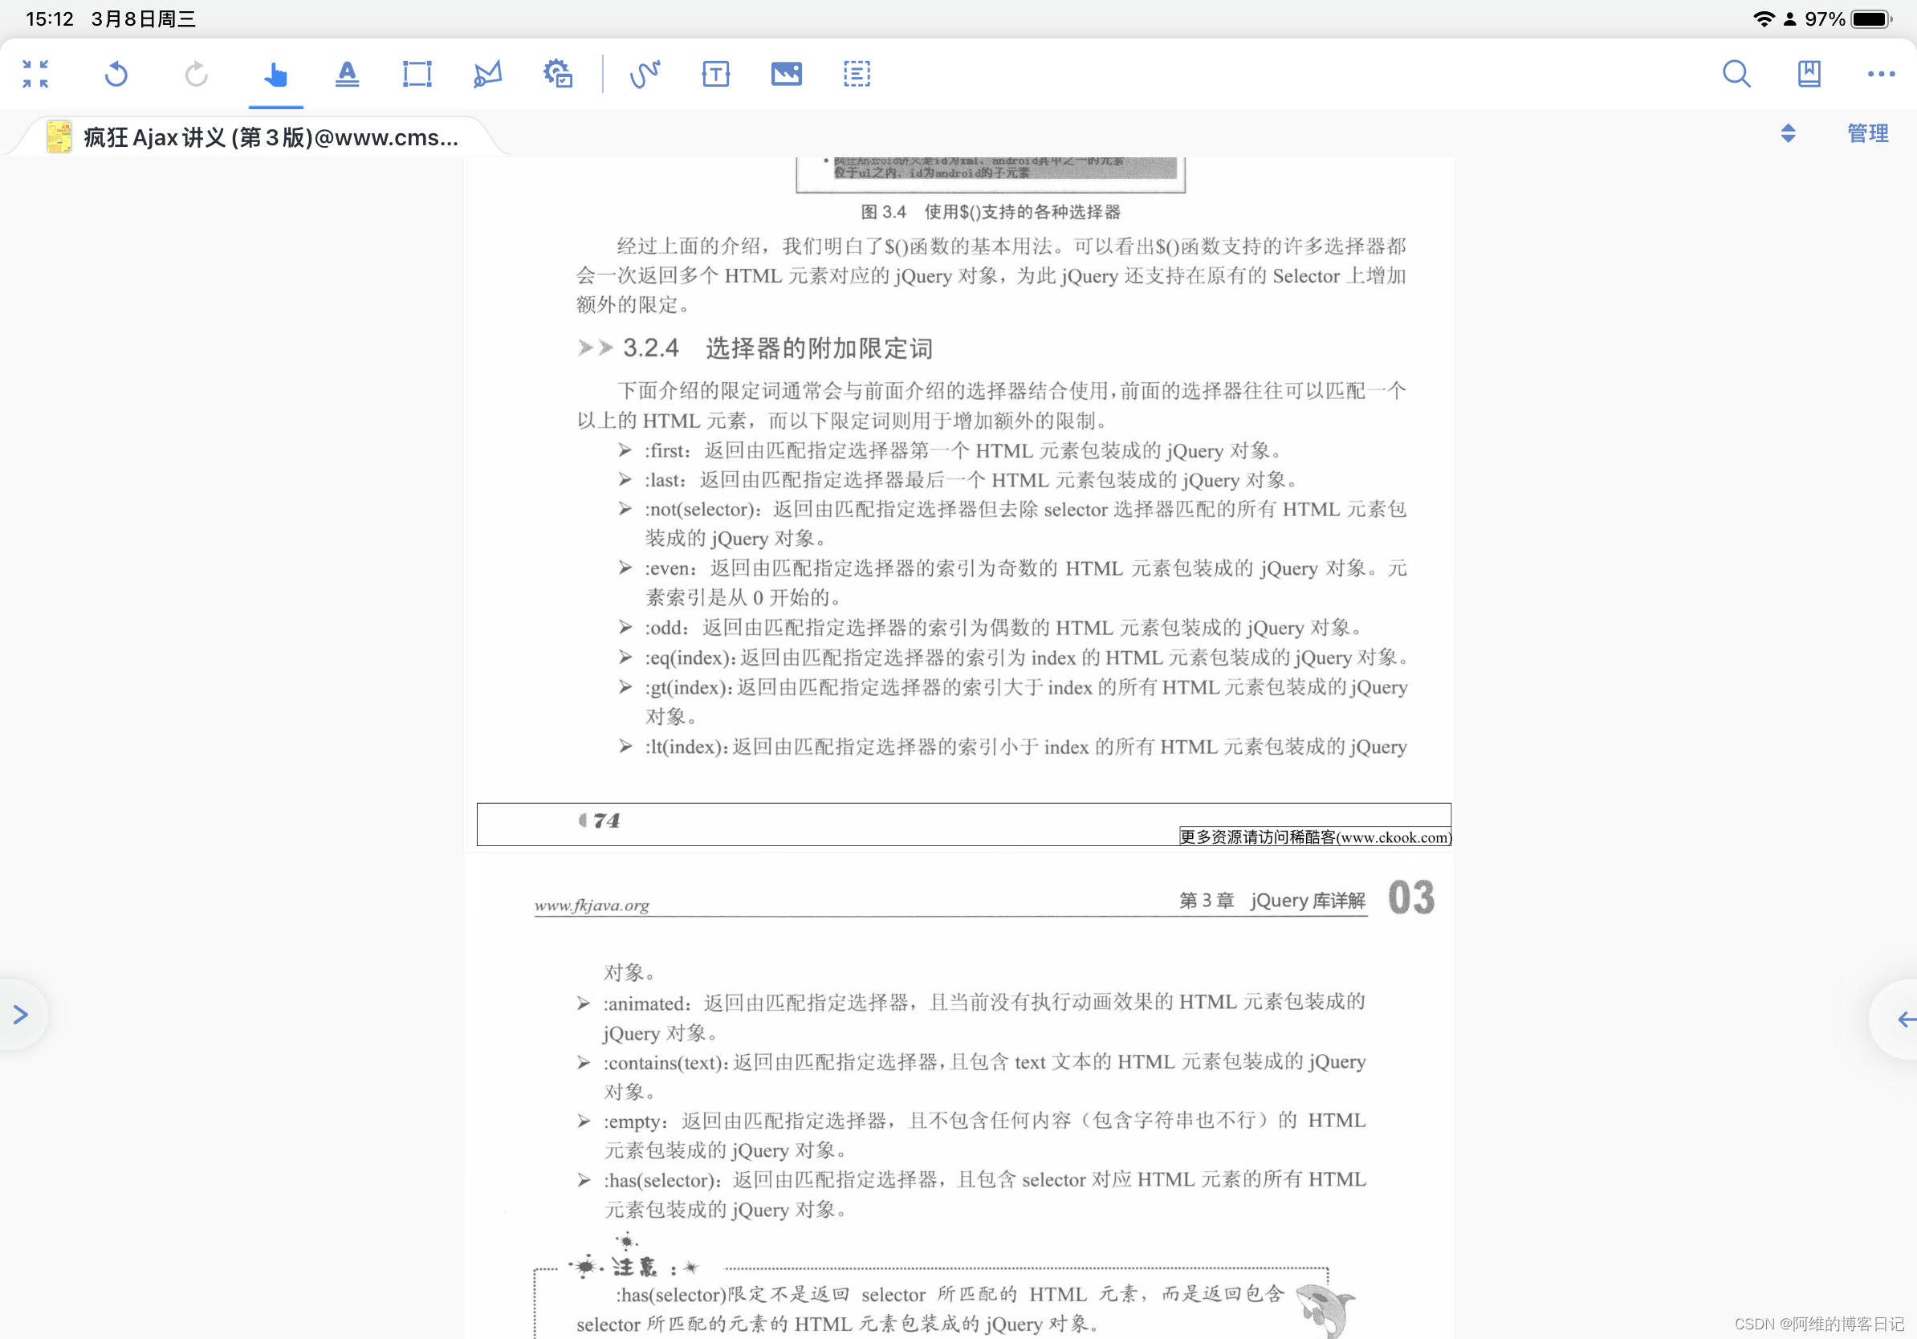This screenshot has height=1339, width=1917.
Task: Select the hand touch tool
Action: [275, 74]
